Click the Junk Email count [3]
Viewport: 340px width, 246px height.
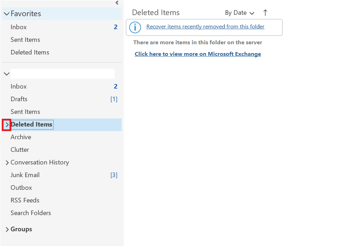pyautogui.click(x=114, y=175)
